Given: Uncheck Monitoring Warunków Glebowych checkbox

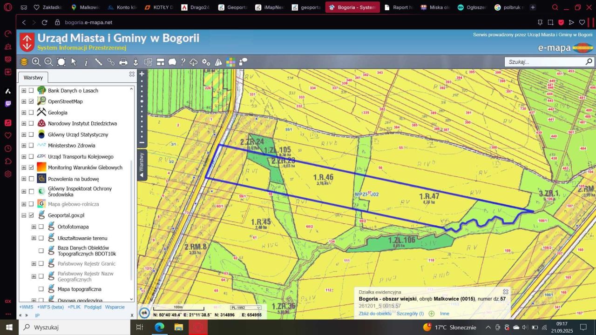Looking at the screenshot, I should (32, 167).
